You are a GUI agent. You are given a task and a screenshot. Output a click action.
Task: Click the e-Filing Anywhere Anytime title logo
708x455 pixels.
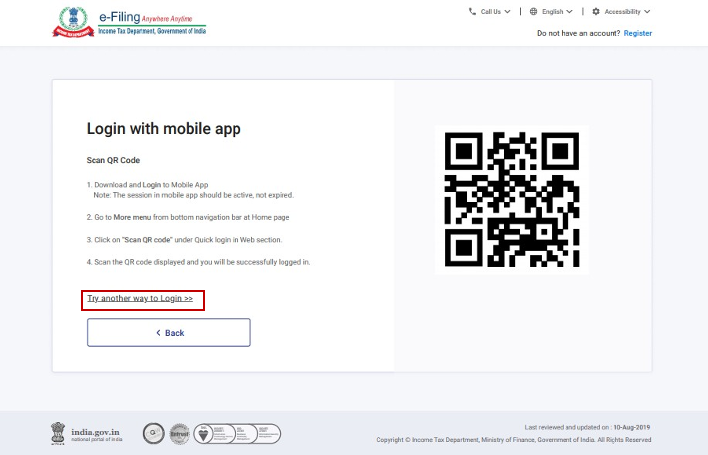point(152,23)
